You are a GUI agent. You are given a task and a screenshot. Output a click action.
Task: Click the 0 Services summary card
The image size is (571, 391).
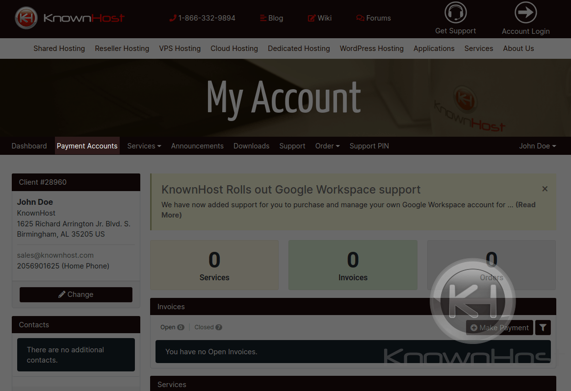click(x=214, y=265)
